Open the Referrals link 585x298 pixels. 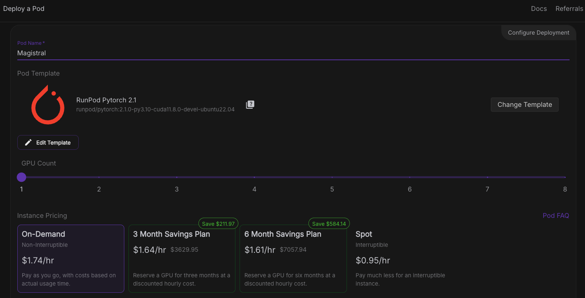pyautogui.click(x=569, y=9)
